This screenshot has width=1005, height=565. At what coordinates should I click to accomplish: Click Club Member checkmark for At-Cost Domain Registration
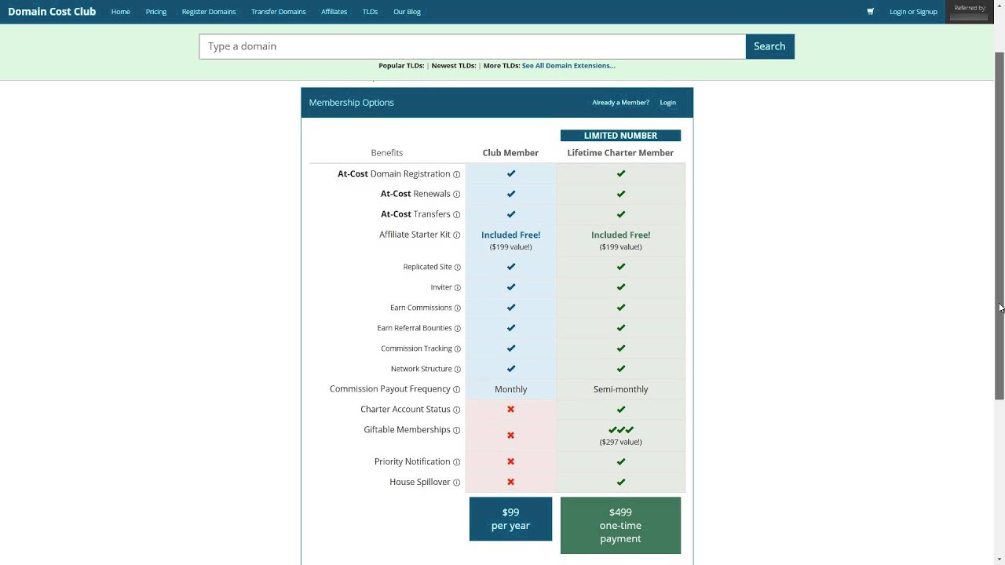tap(510, 173)
